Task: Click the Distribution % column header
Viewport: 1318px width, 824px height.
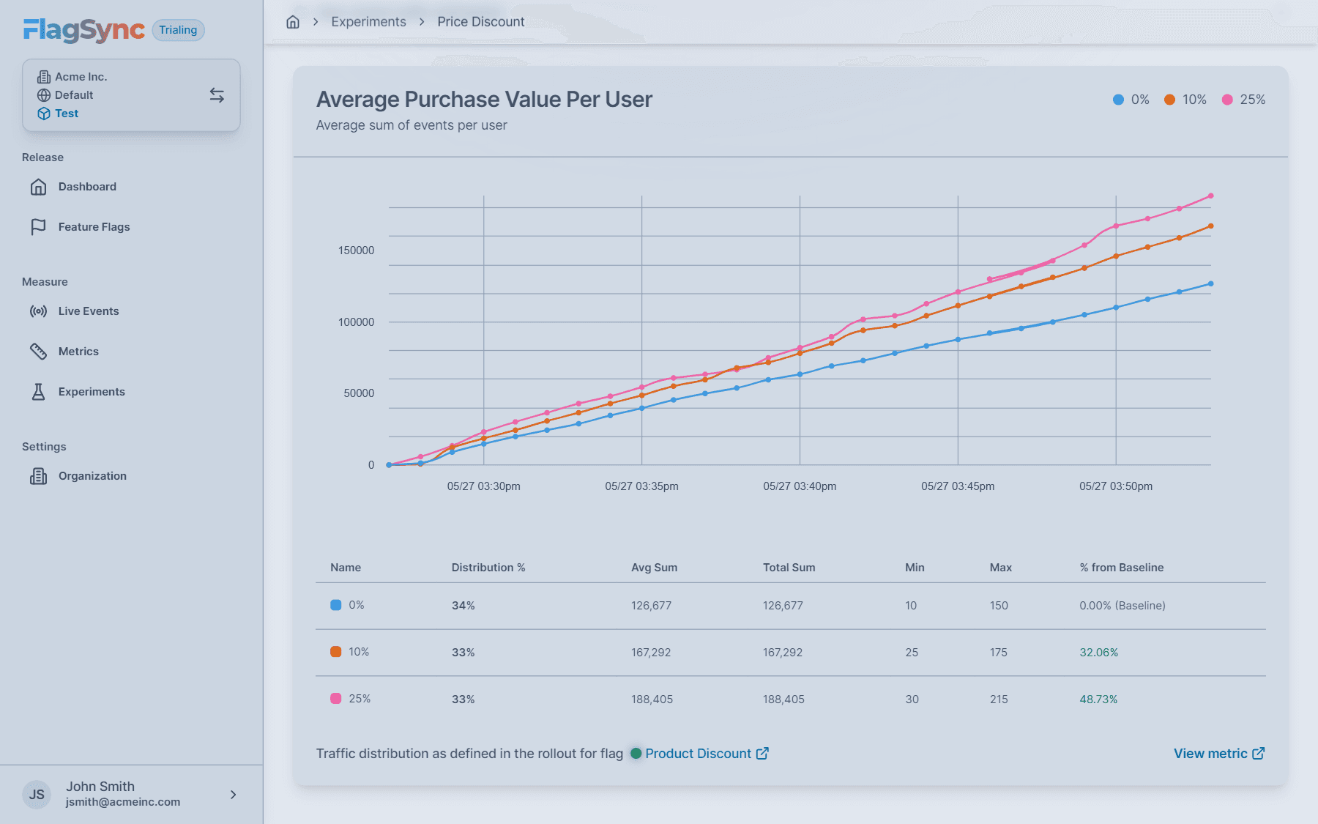Action: (488, 568)
